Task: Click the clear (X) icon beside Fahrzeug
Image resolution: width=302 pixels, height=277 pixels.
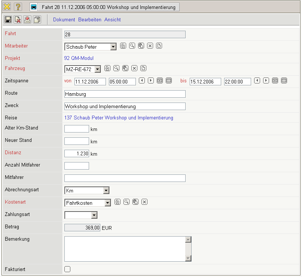Action: [x=134, y=68]
